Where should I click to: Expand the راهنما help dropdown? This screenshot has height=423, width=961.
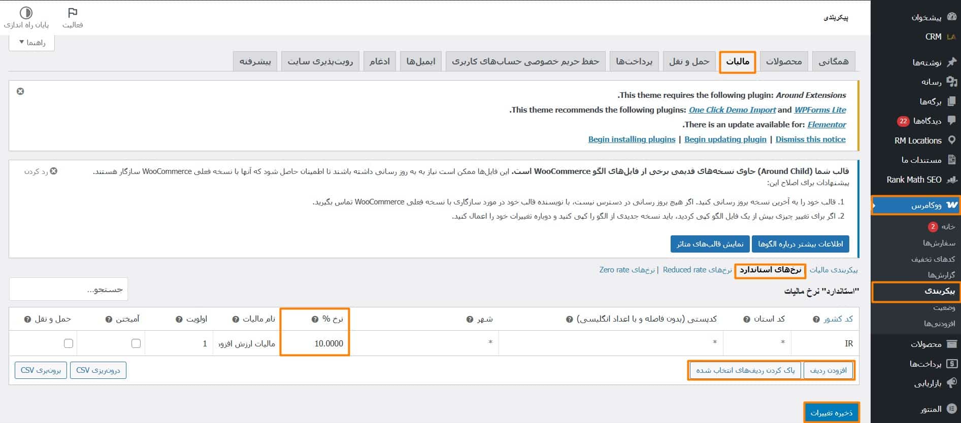click(31, 43)
